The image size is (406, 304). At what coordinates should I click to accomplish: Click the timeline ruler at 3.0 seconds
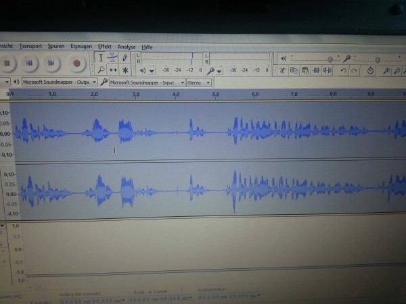136,95
